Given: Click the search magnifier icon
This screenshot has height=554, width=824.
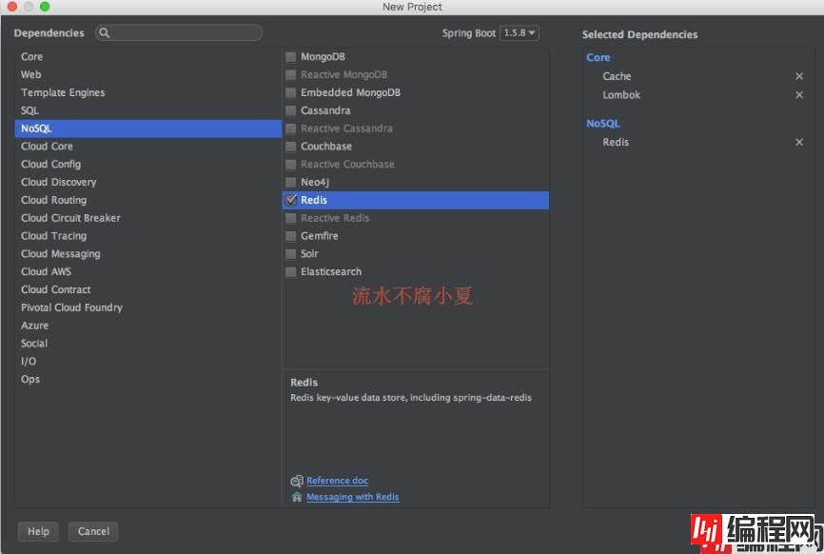Looking at the screenshot, I should coord(105,33).
